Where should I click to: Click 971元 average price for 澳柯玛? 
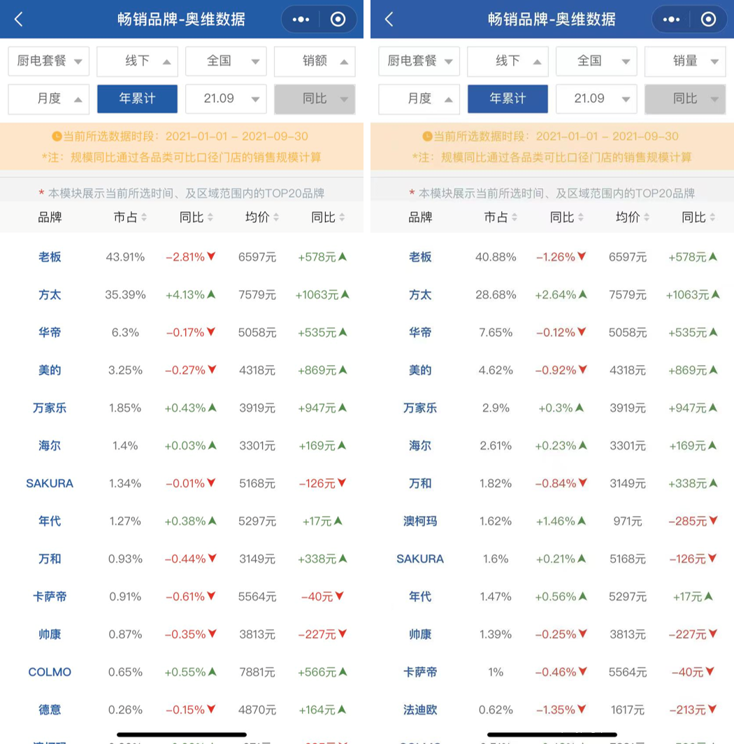[628, 521]
